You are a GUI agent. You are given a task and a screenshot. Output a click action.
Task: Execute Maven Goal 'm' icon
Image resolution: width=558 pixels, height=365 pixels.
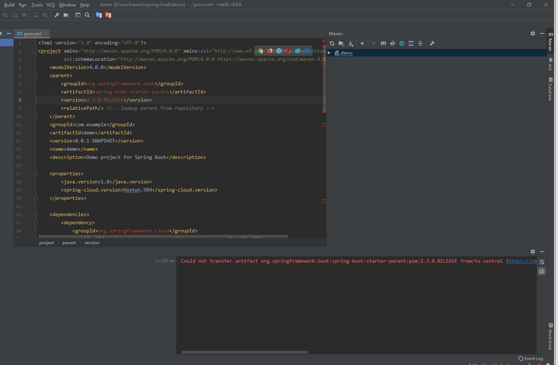383,43
